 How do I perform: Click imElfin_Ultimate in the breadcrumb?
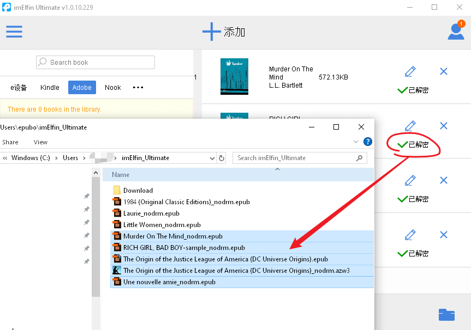coord(145,158)
